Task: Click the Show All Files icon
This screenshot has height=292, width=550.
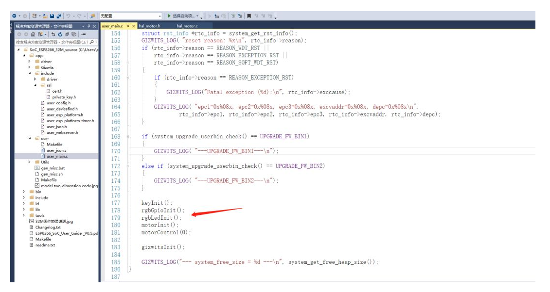Action: 74,34
